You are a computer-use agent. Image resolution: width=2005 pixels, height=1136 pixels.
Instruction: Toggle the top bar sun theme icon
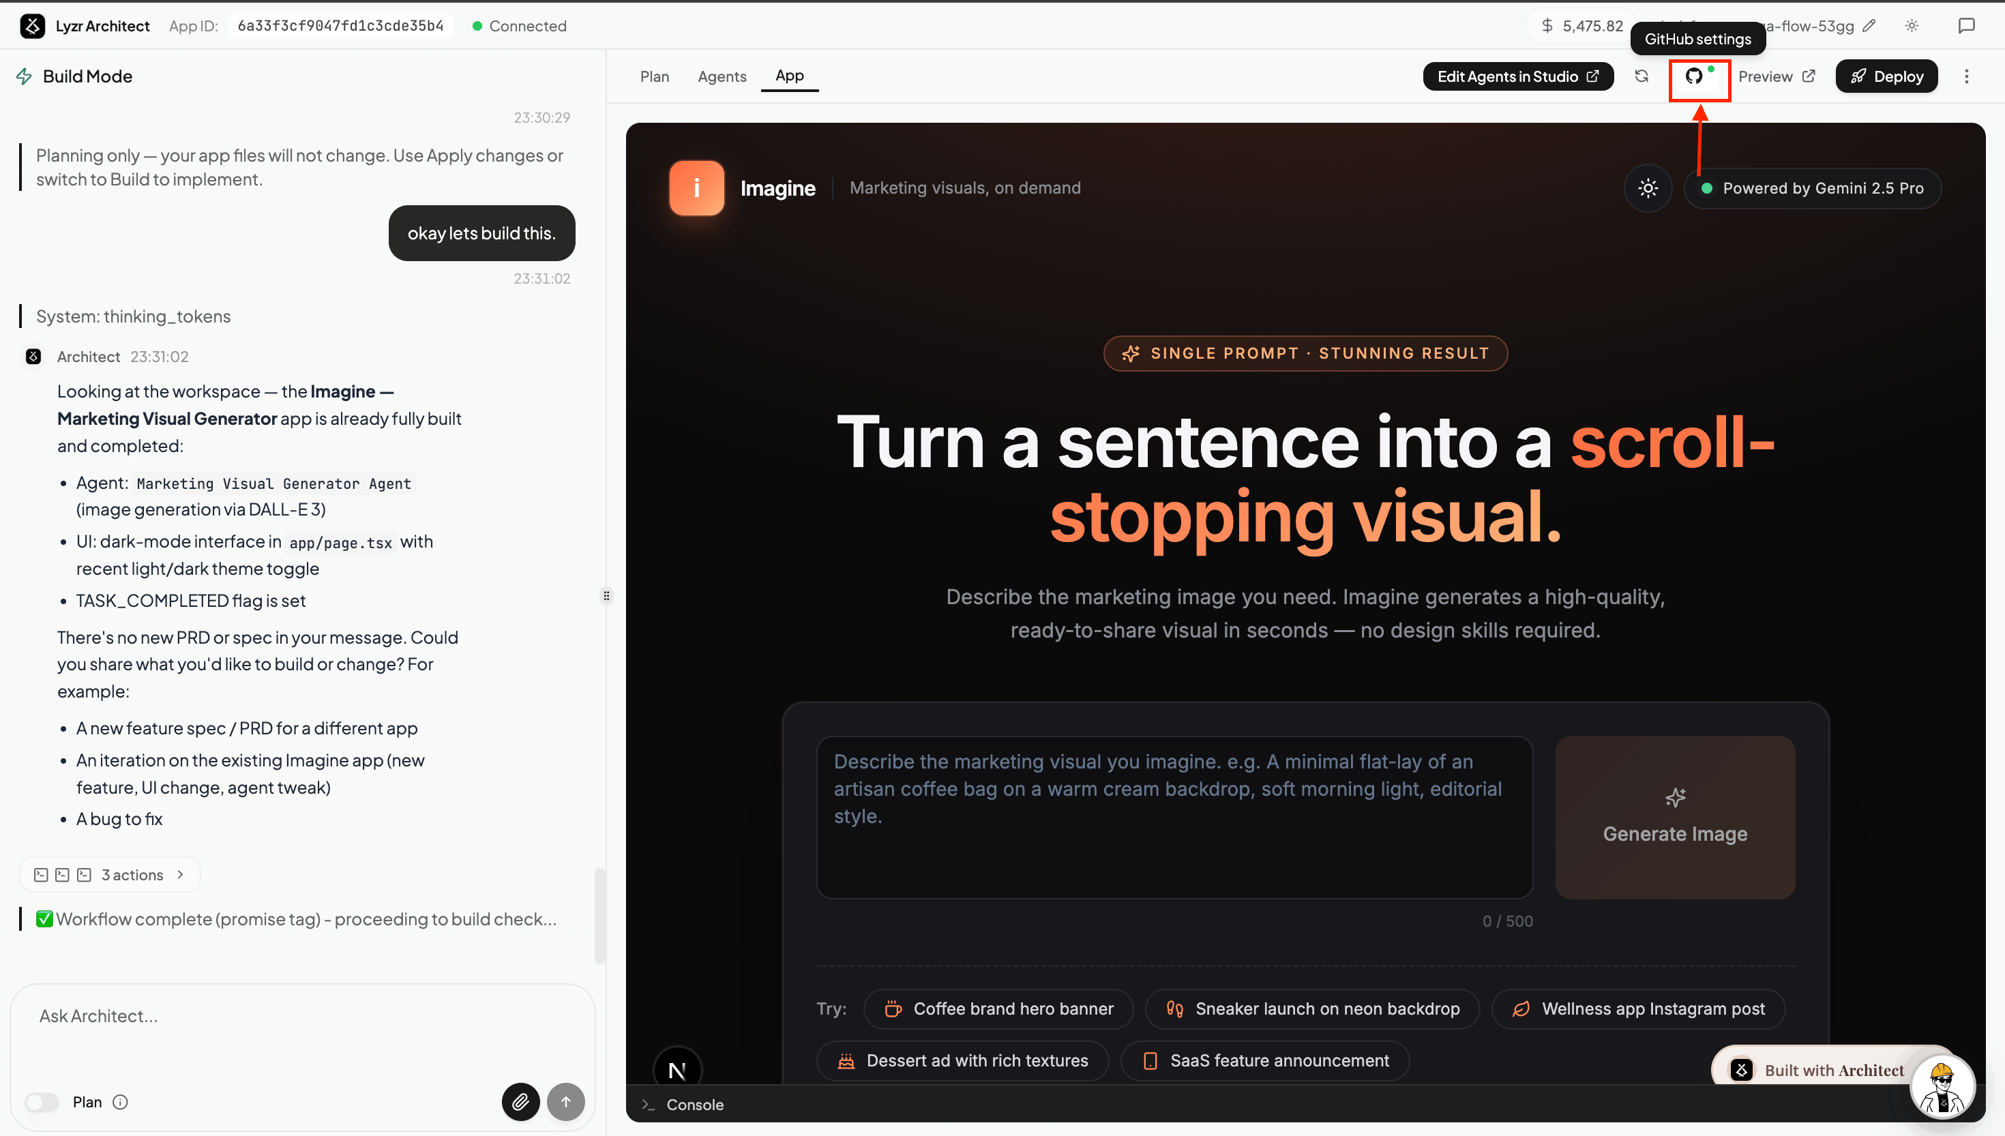1912,26
